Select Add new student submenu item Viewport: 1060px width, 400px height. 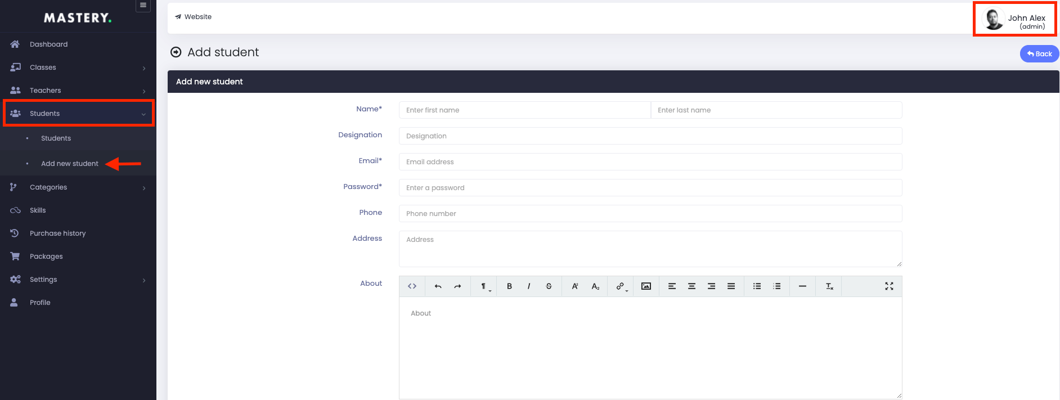pos(70,164)
